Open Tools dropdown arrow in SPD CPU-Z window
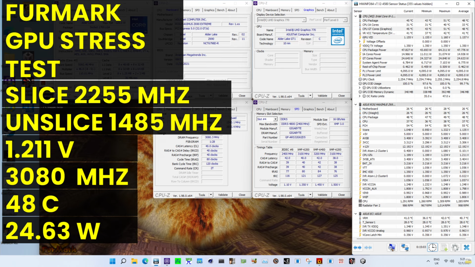 [x=310, y=195]
